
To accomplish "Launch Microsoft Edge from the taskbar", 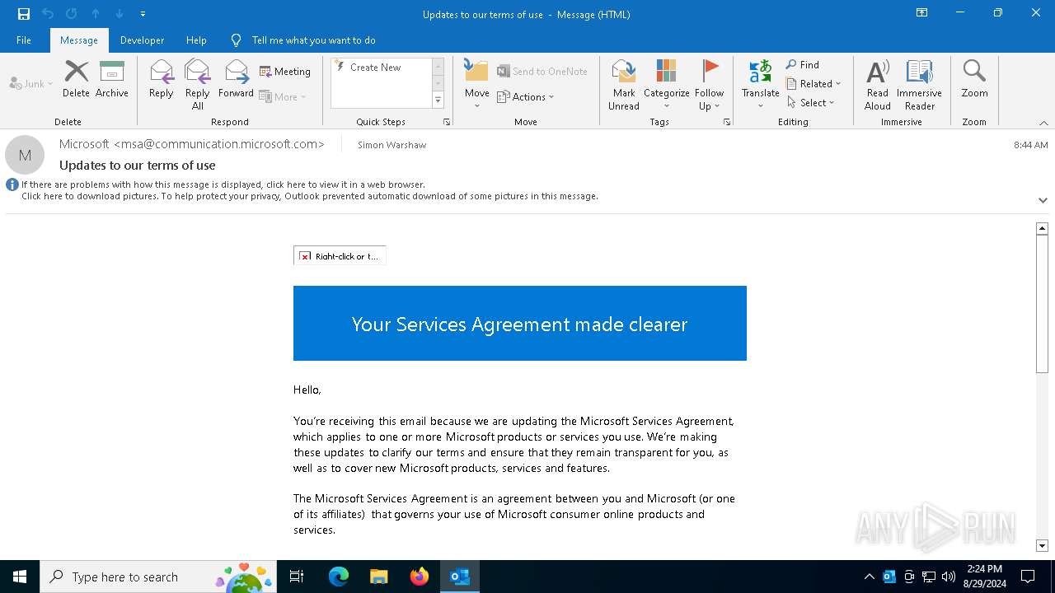I will coord(339,577).
